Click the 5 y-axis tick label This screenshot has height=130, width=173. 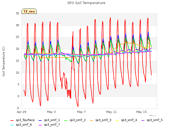pyautogui.click(x=18, y=84)
